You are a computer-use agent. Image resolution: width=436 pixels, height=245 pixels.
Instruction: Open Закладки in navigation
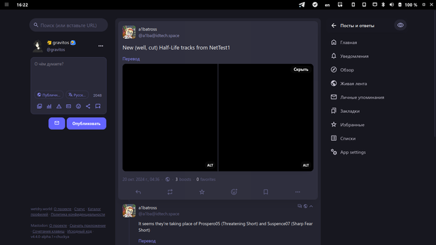tap(345, 111)
